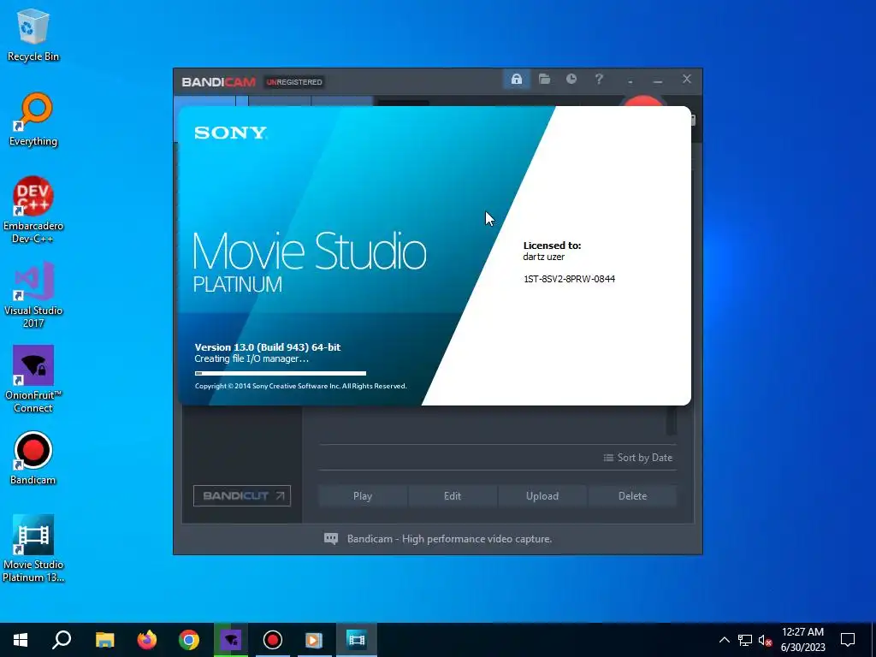Click the muted volume tray icon

(765, 640)
